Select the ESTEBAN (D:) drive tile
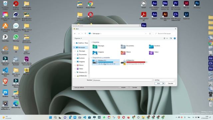Image resolution: width=213 pixels, height=120 pixels. coord(134,62)
